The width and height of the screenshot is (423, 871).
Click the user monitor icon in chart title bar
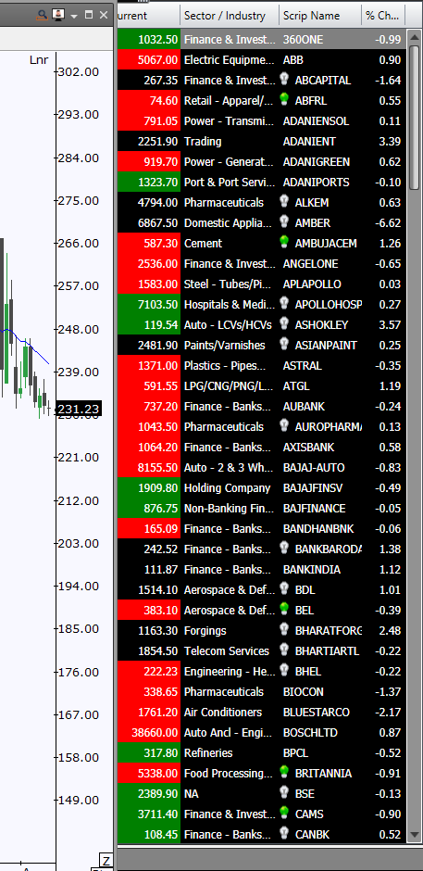click(x=58, y=16)
